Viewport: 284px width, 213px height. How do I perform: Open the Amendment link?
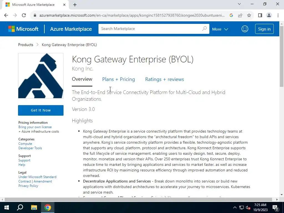(43, 181)
